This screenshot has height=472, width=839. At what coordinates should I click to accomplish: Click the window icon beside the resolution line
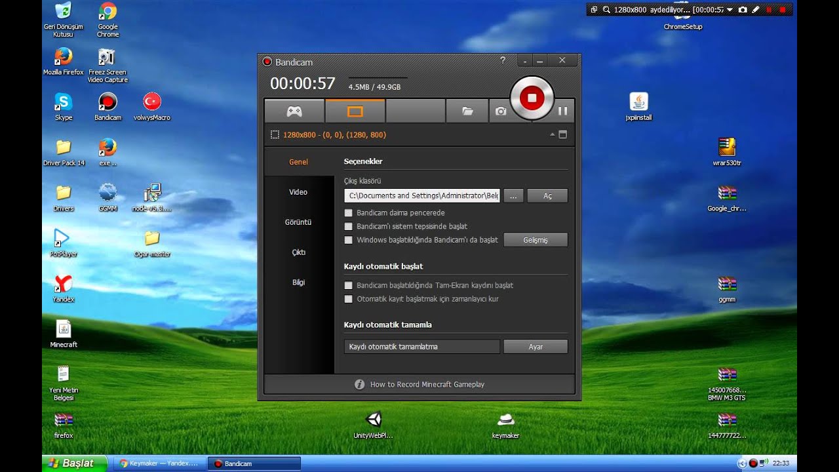pyautogui.click(x=562, y=134)
